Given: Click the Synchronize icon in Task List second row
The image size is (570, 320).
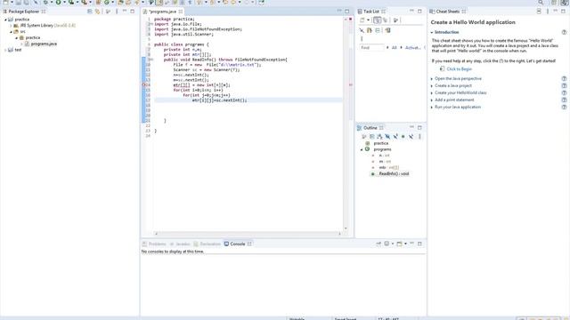Looking at the screenshot, I should pyautogui.click(x=370, y=30).
